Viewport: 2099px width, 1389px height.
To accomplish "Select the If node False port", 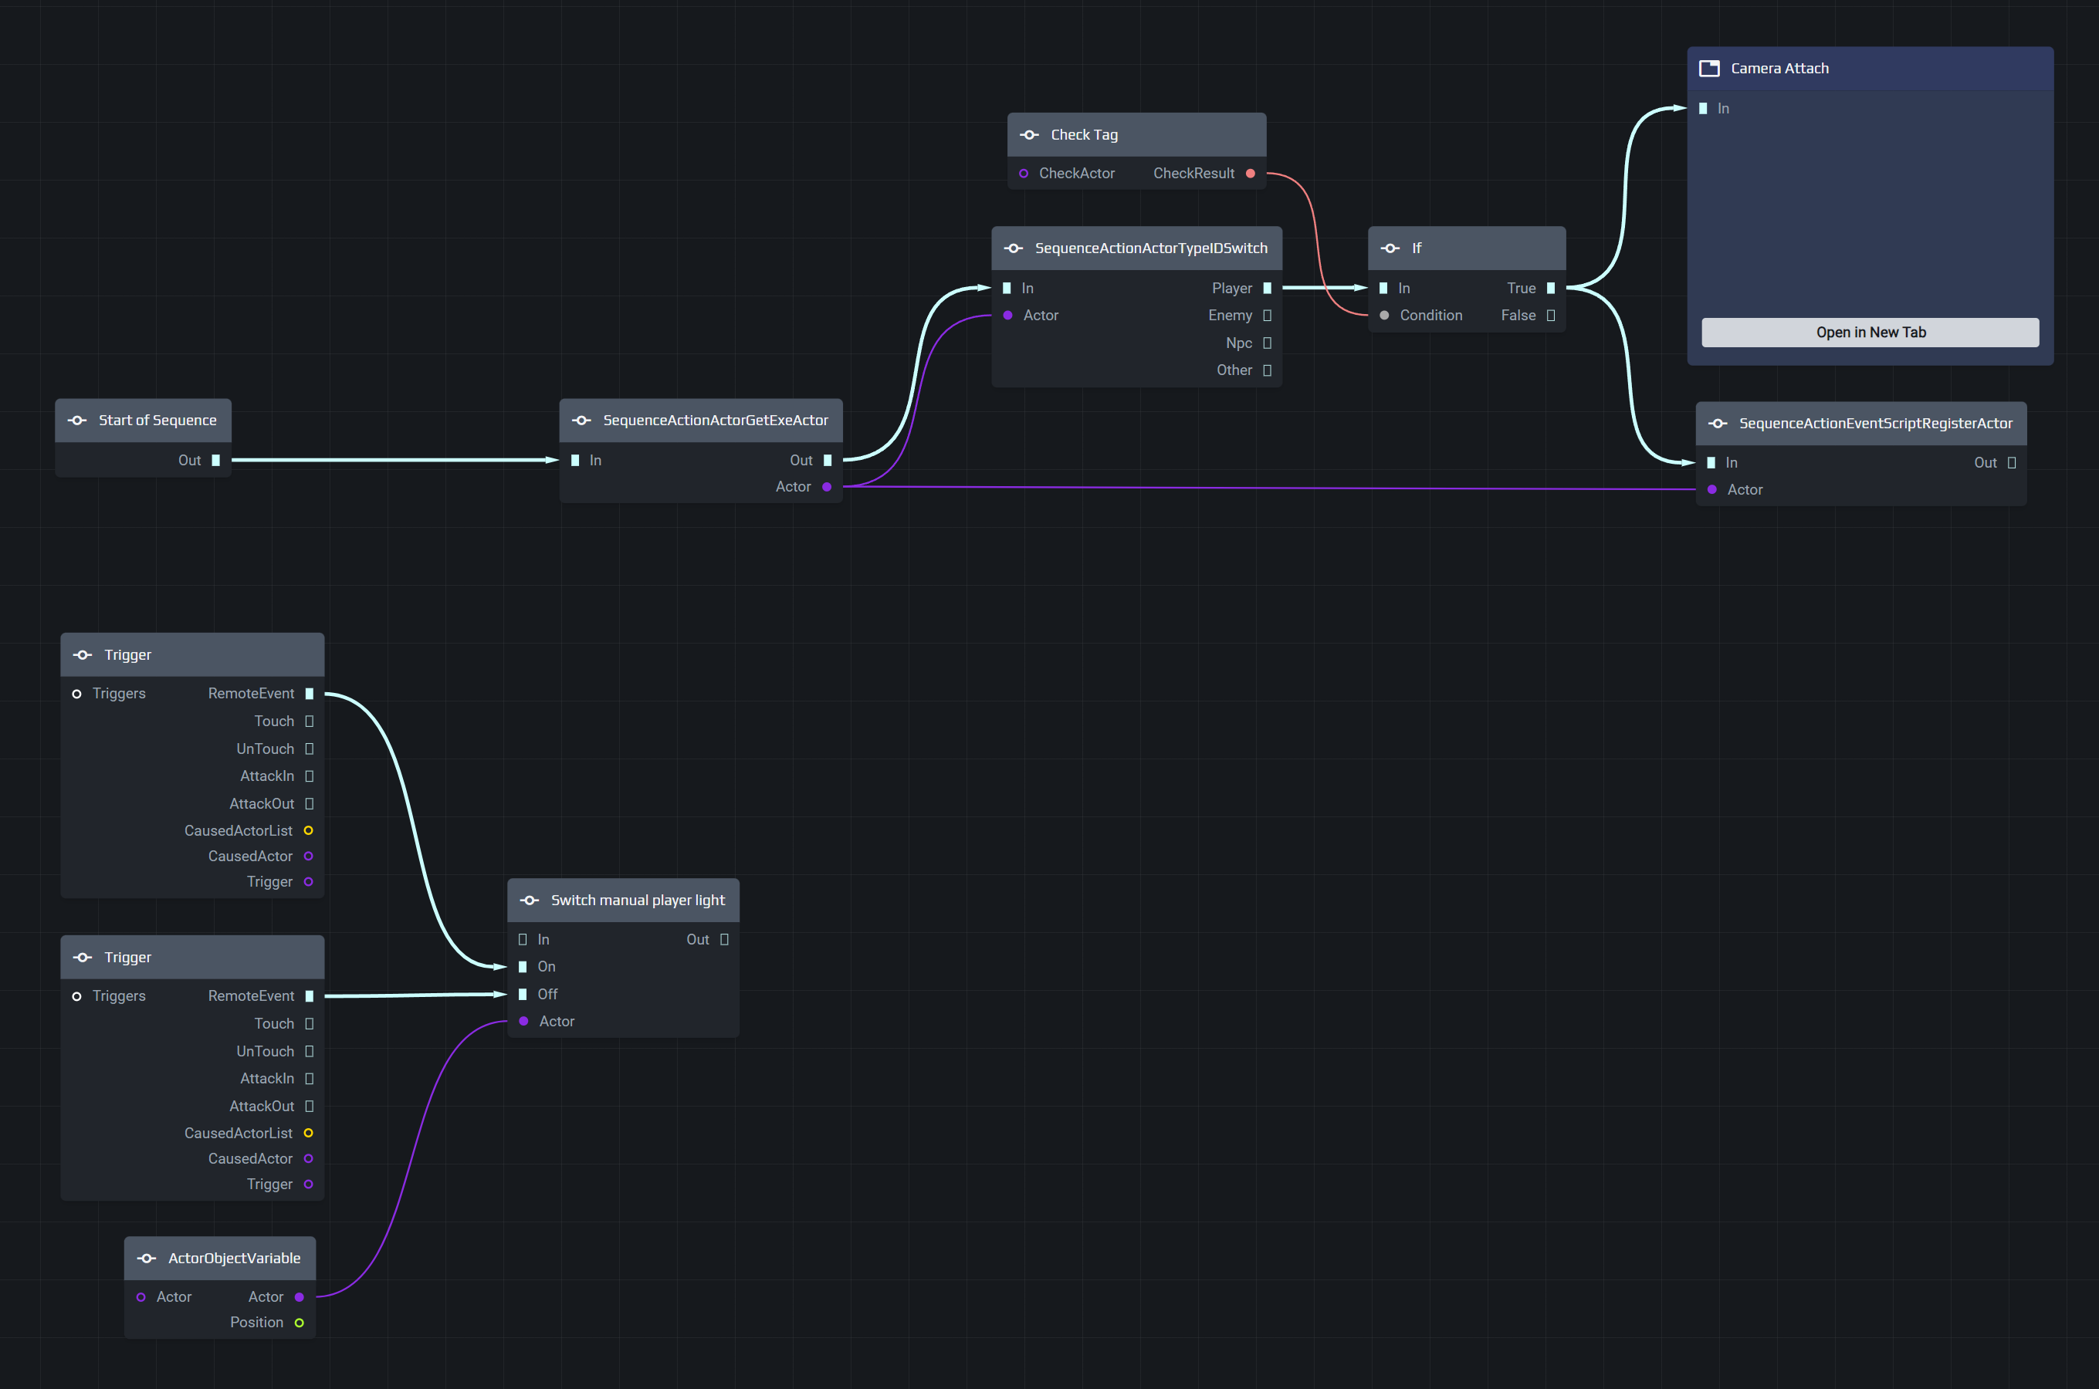I will 1551,316.
